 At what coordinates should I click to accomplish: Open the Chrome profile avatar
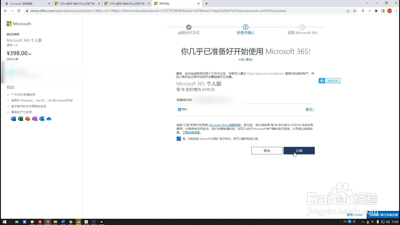389,11
